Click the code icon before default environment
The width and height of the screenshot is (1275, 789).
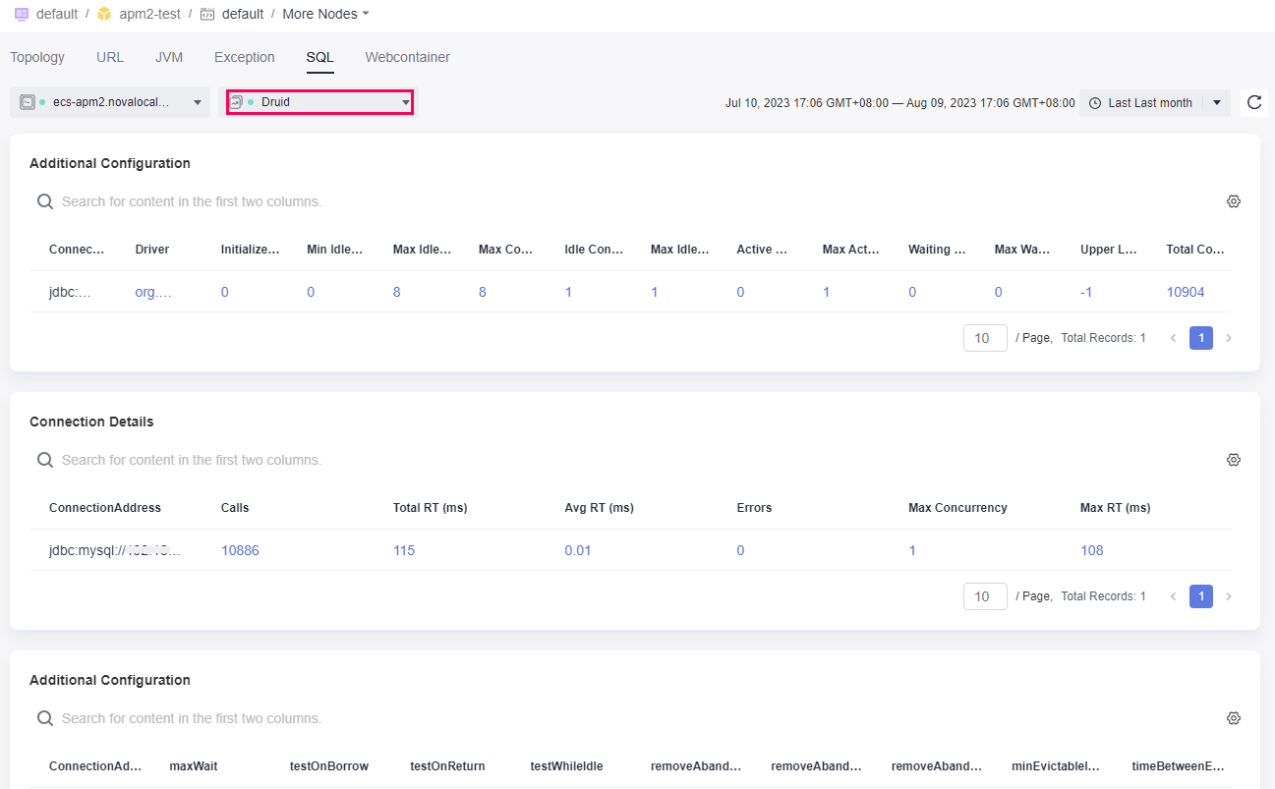pos(207,14)
